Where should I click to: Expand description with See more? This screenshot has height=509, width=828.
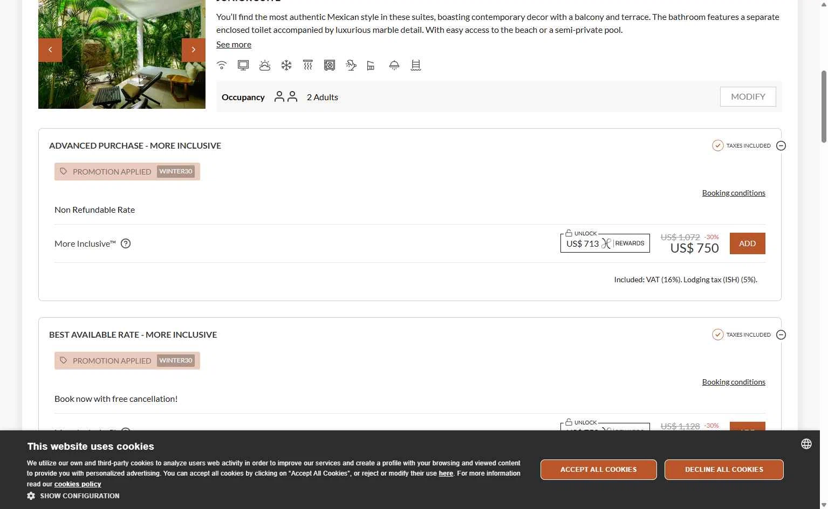[234, 45]
